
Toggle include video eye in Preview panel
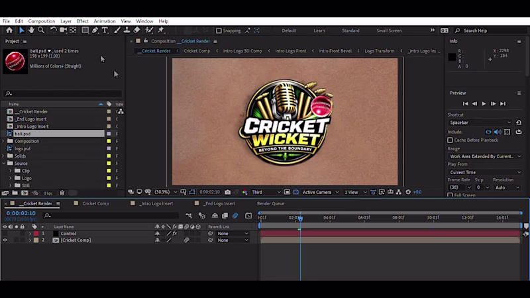488,132
